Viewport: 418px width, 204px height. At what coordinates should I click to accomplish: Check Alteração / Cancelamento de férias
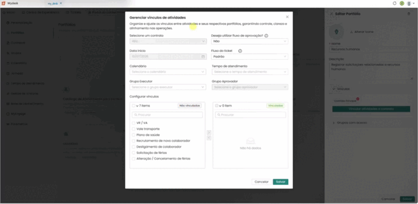tap(134, 159)
